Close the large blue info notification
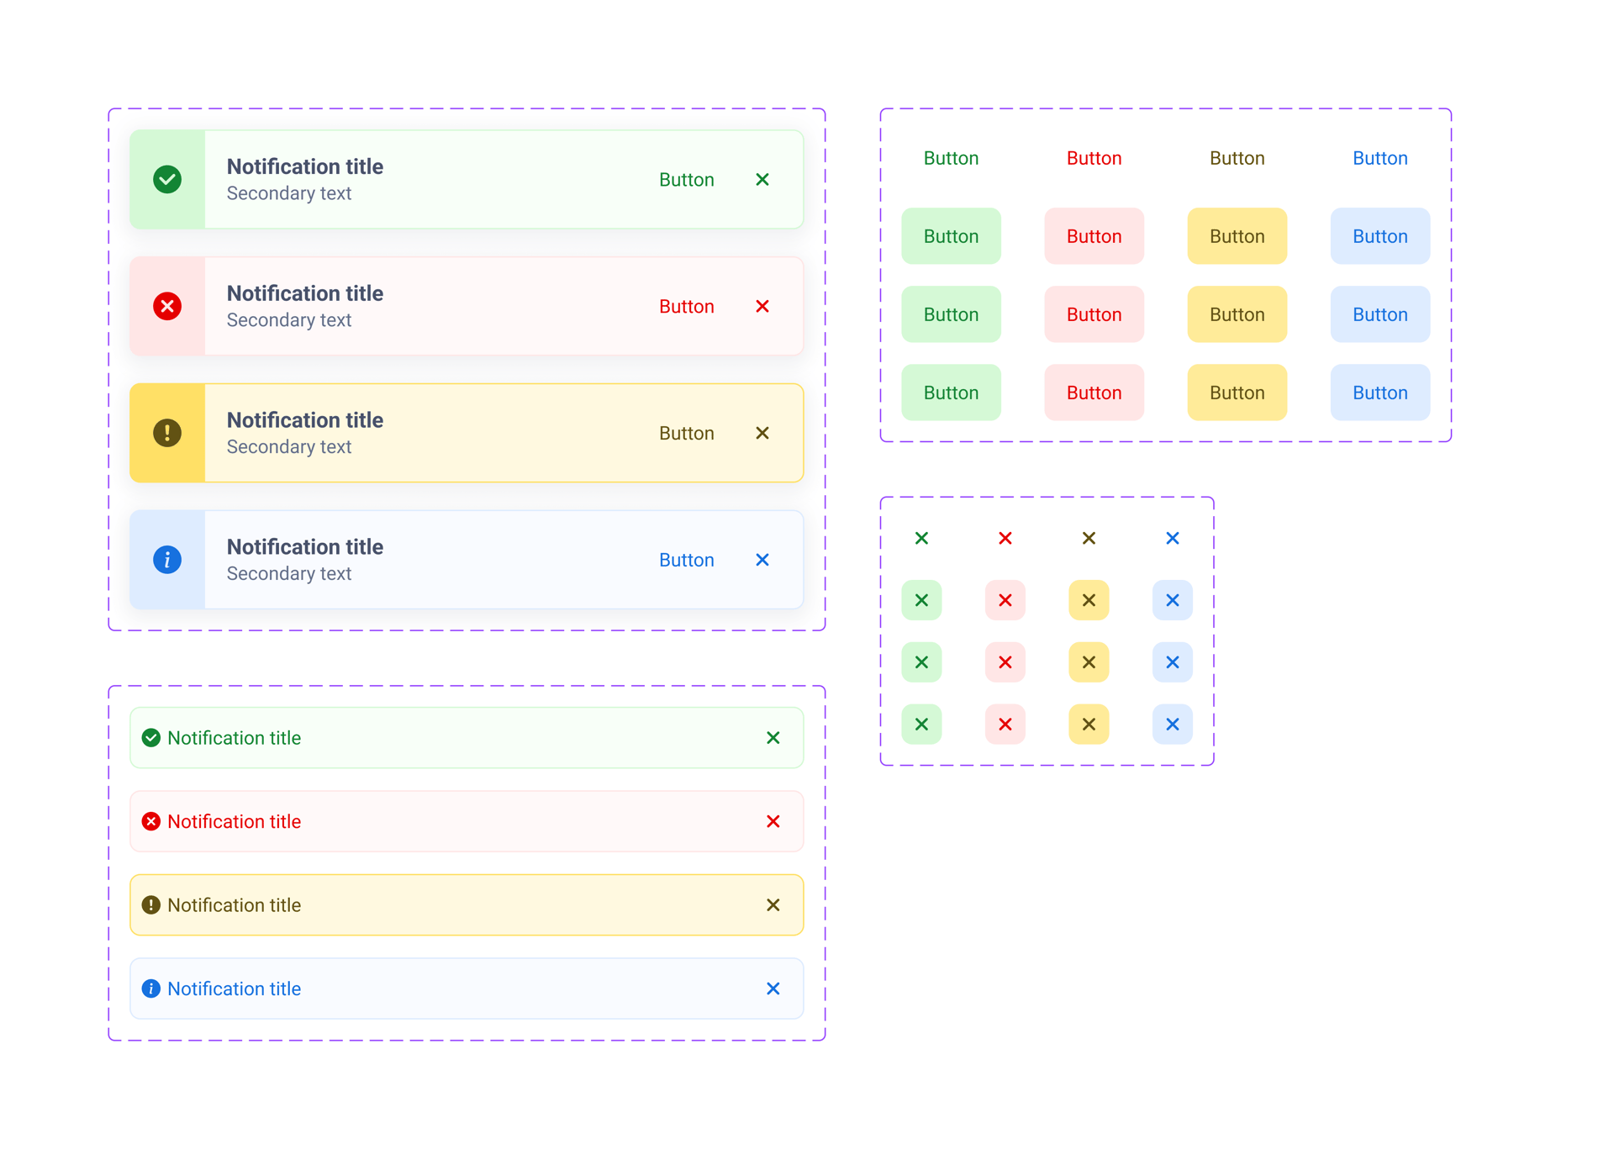The width and height of the screenshot is (1614, 1149). tap(762, 560)
